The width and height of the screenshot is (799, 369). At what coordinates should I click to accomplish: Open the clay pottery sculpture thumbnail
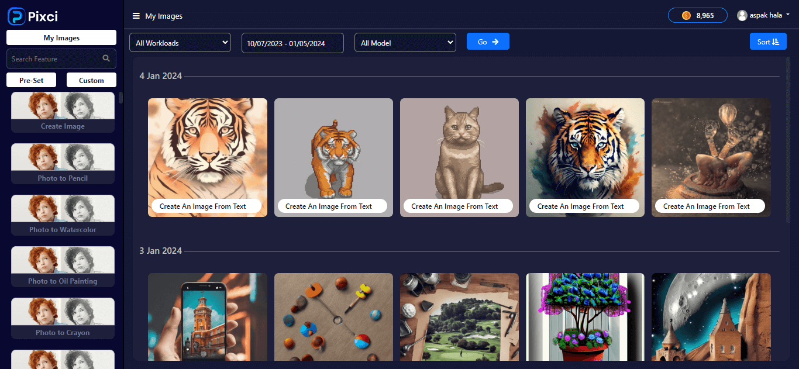click(711, 157)
